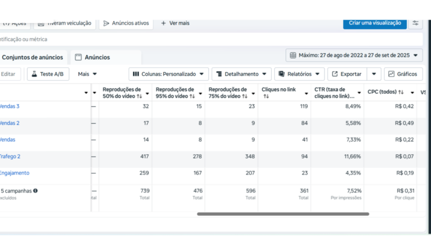
Task: Sort by Cliques no link arrows
Action: (266, 96)
